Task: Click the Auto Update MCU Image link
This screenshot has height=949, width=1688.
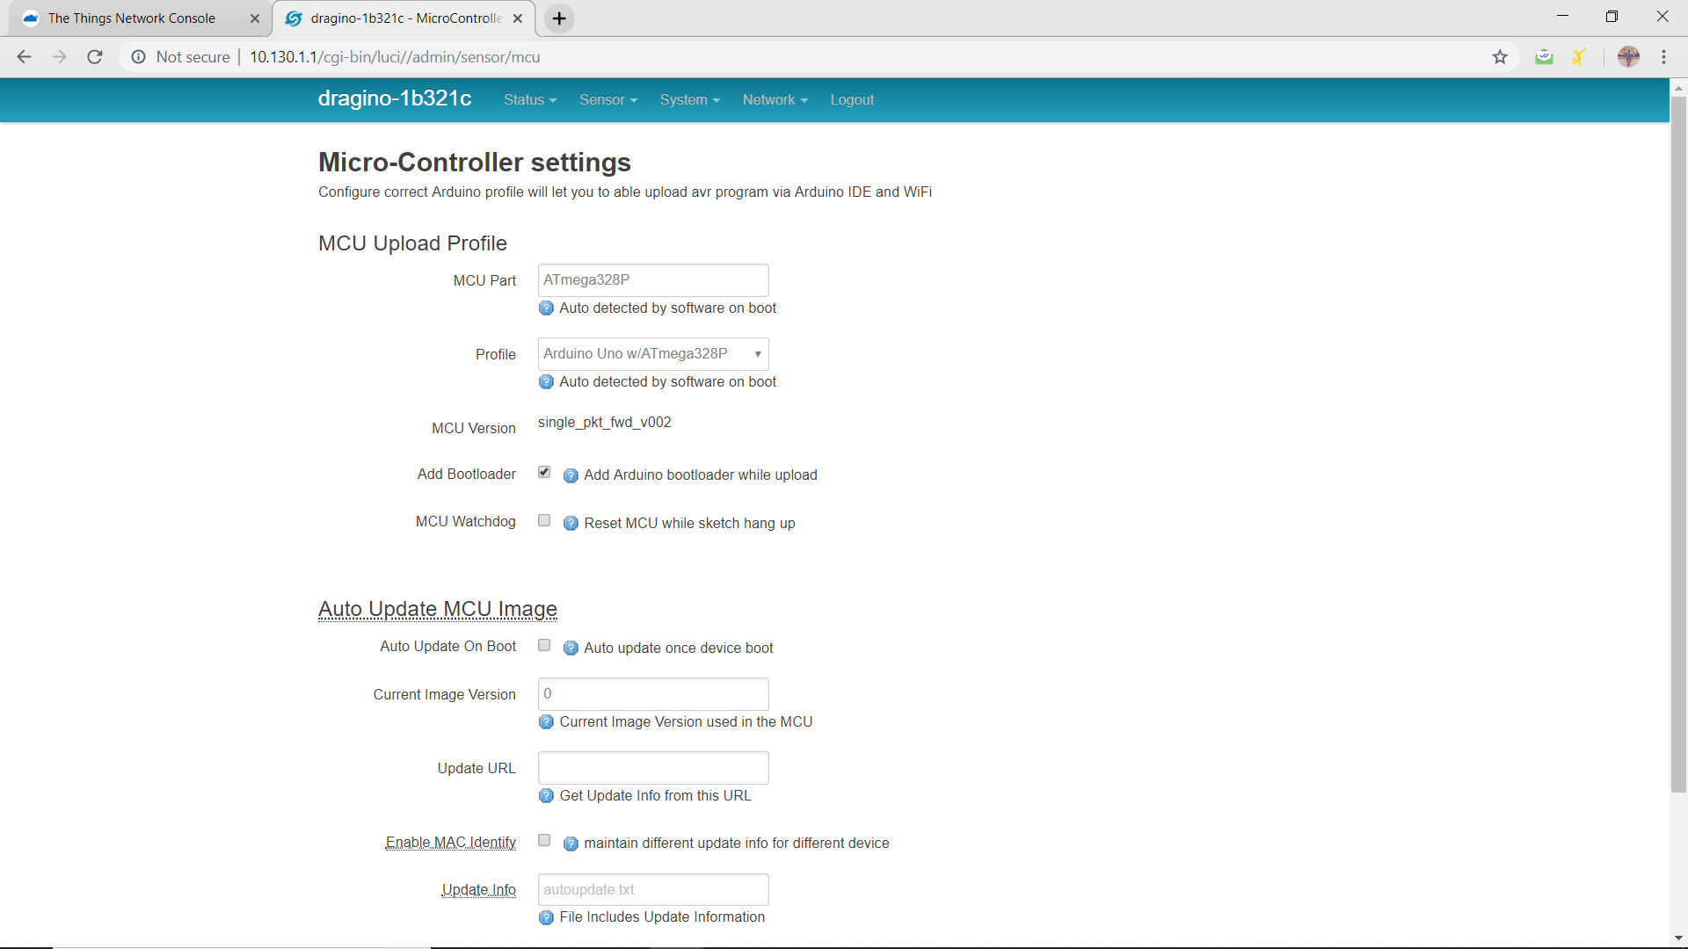Action: click(438, 608)
